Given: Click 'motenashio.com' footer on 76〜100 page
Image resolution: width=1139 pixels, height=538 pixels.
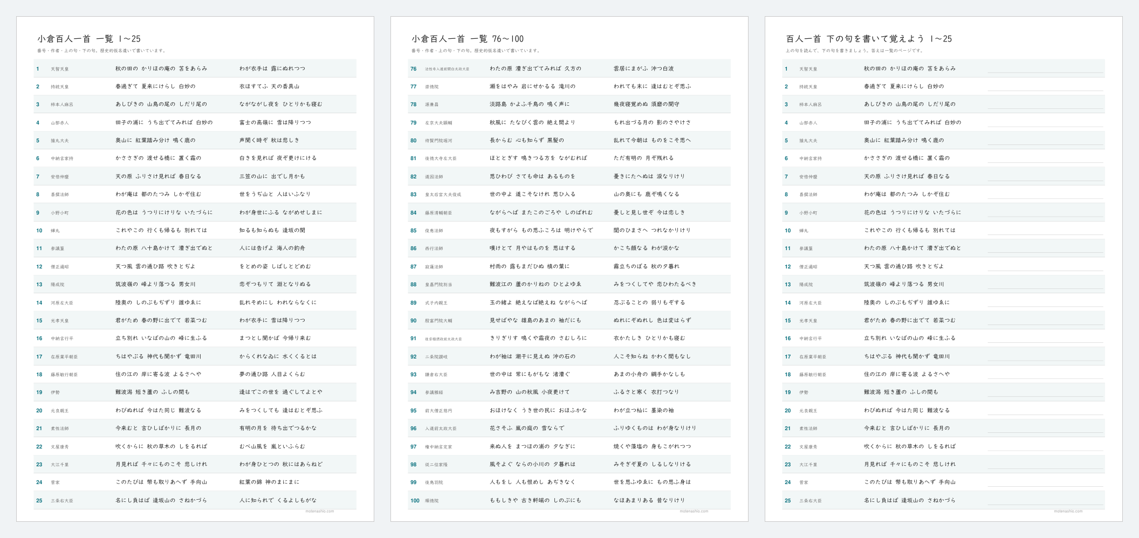Looking at the screenshot, I should point(694,511).
